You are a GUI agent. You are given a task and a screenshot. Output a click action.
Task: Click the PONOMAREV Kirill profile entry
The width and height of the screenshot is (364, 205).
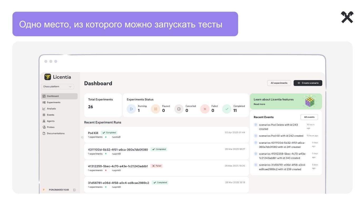(x=59, y=190)
